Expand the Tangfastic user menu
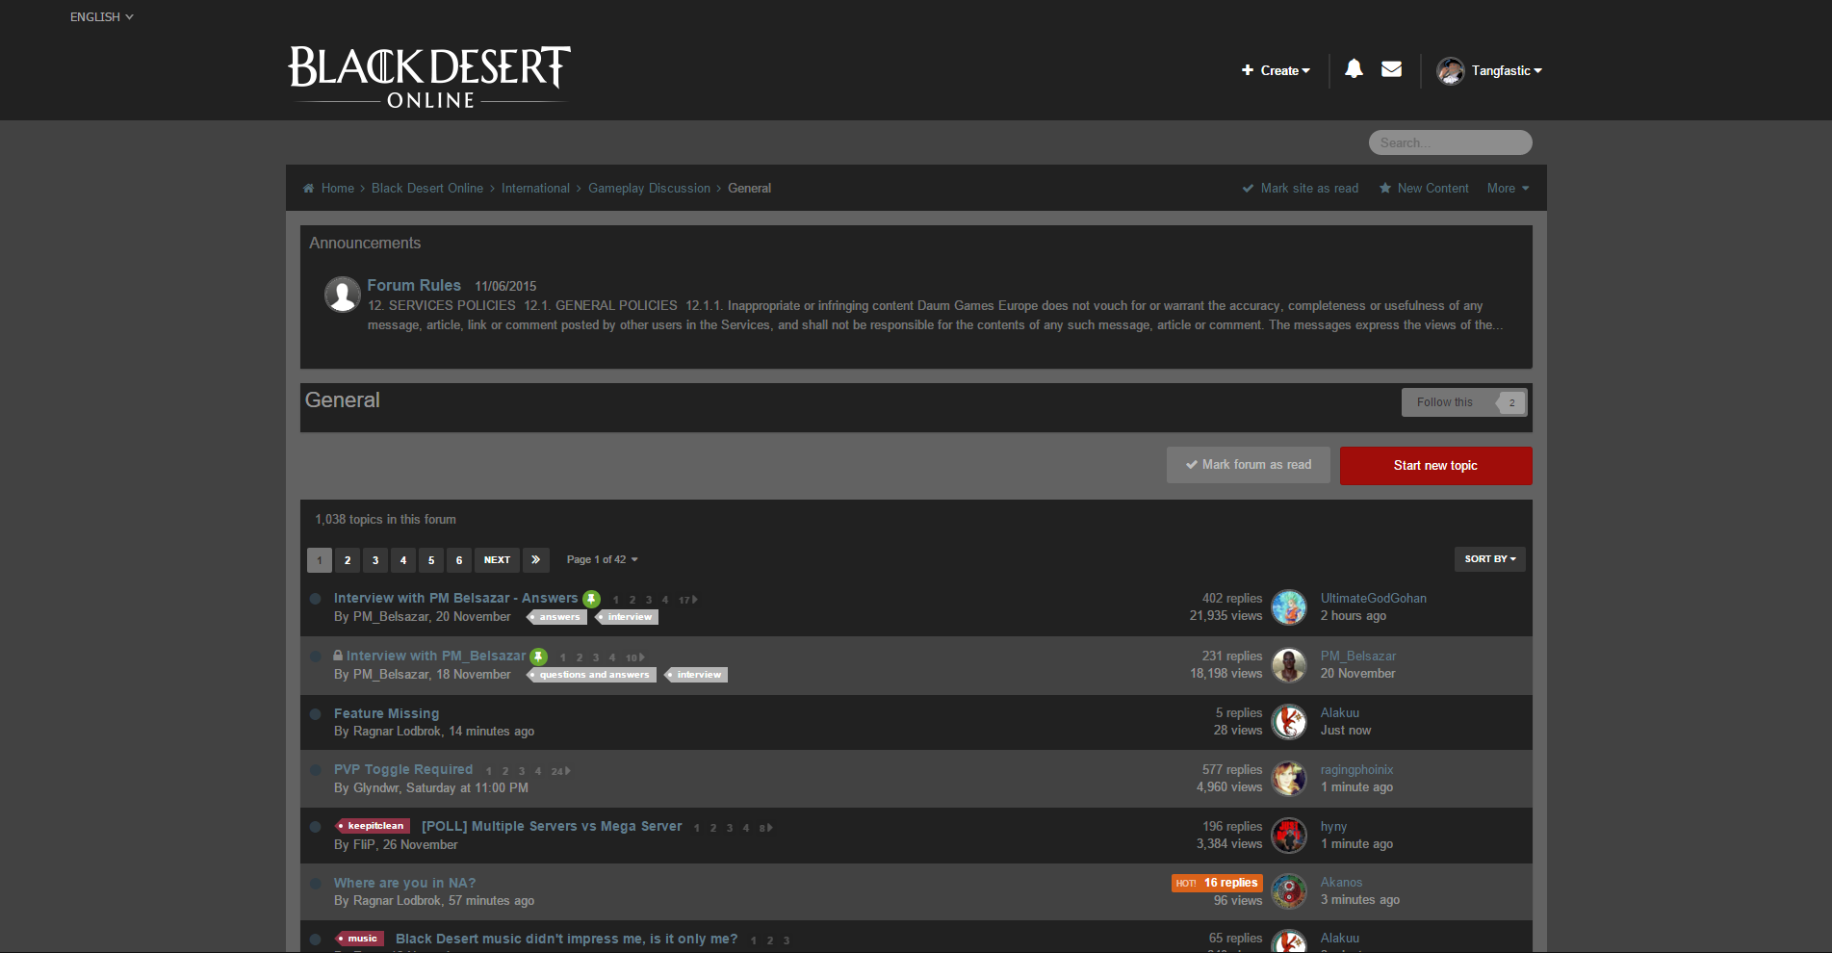This screenshot has width=1832, height=953. (1507, 70)
